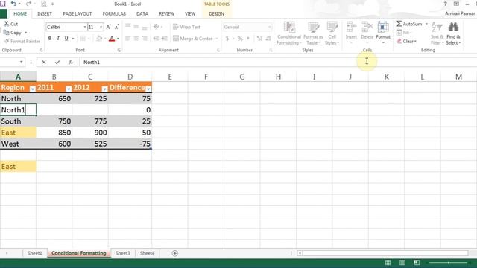
Task: Switch to the PAGE LAYOUT tab
Action: (78, 14)
